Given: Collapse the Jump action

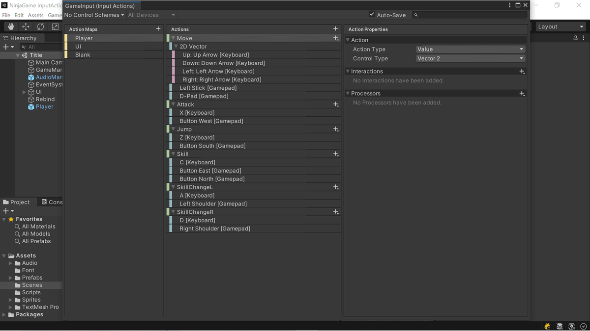Looking at the screenshot, I should click(173, 129).
